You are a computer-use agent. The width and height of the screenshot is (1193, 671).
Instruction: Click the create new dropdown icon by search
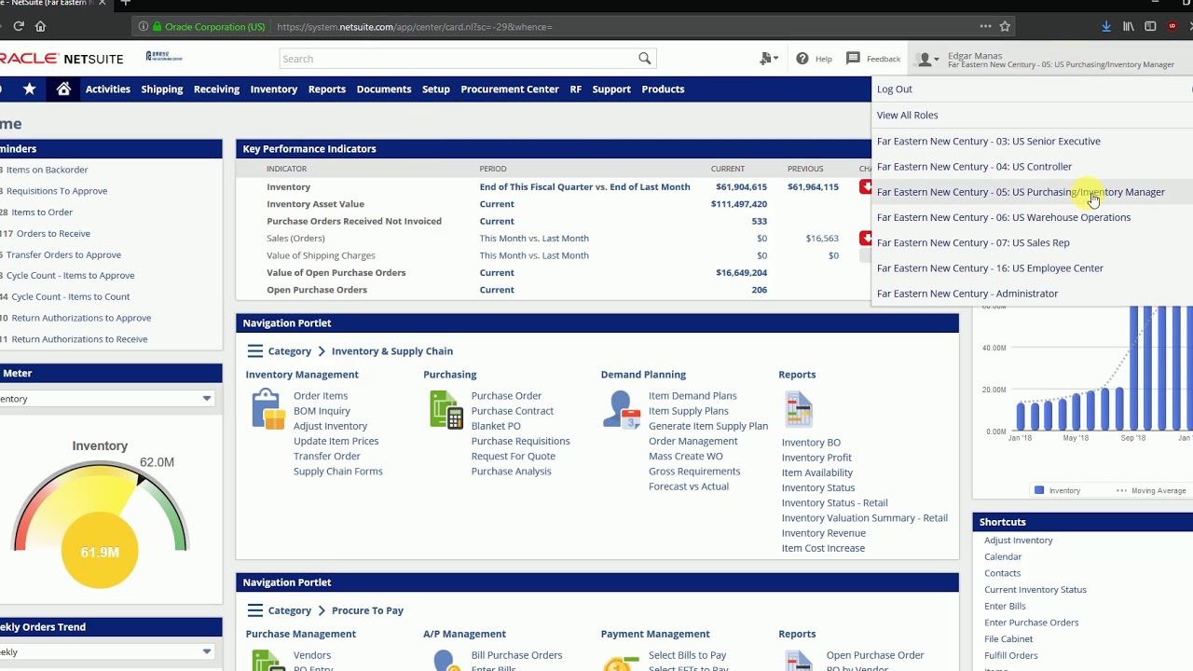click(769, 59)
